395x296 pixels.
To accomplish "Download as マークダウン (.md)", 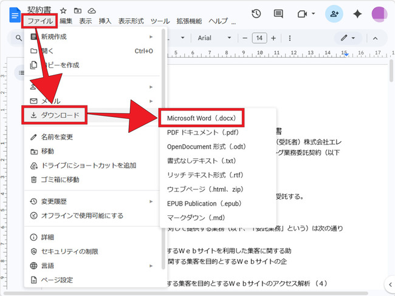I will click(x=218, y=218).
